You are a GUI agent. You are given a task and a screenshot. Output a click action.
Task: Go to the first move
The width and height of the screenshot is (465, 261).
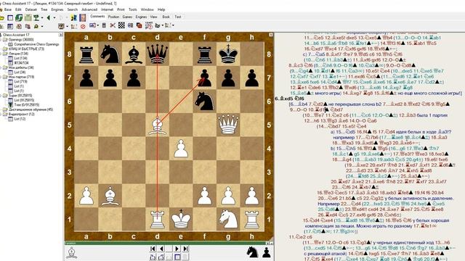(153, 249)
